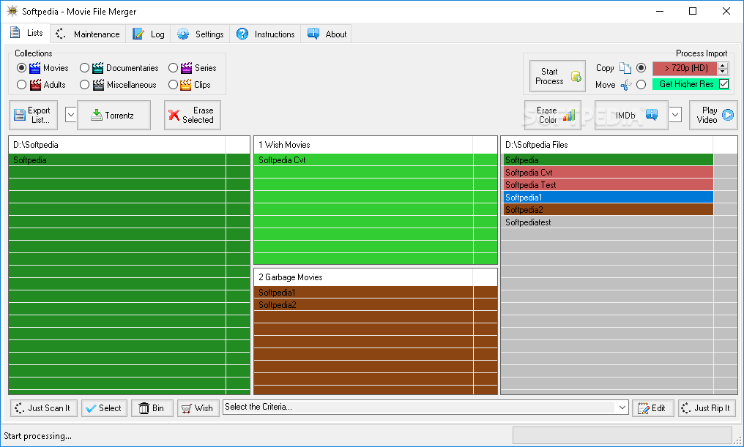
Task: Click the Play Video button
Action: (714, 115)
